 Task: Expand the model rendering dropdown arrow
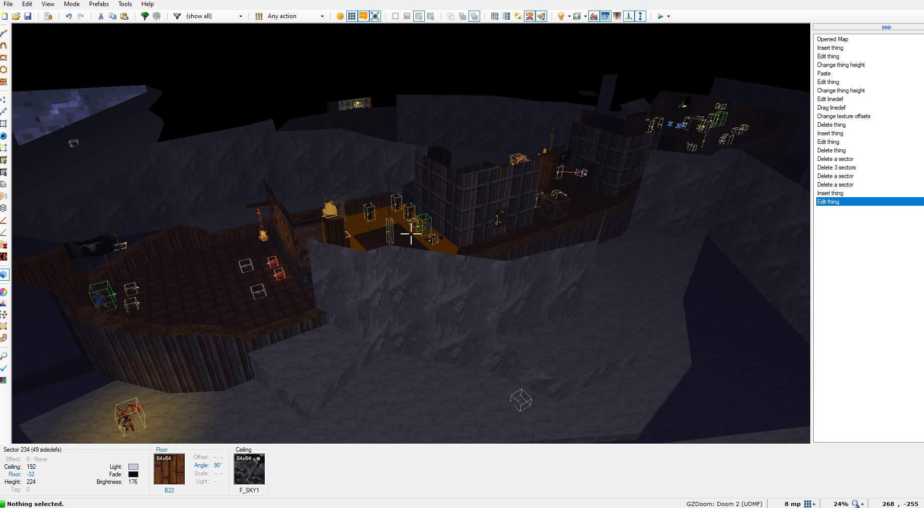[x=585, y=16]
